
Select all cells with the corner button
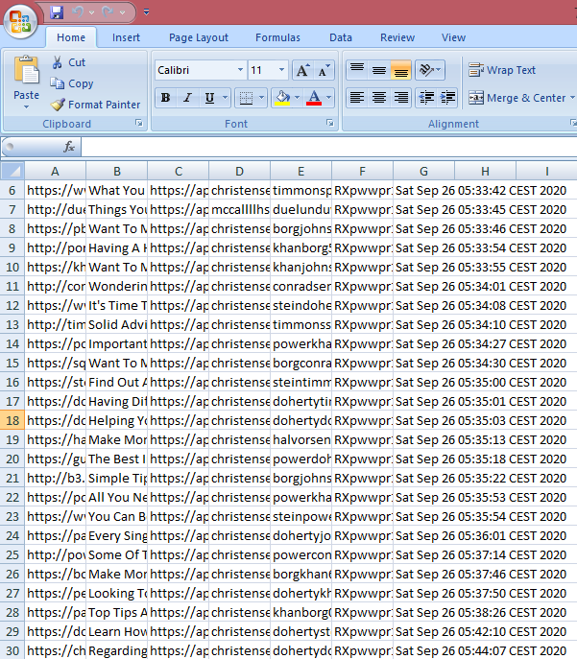(x=12, y=171)
